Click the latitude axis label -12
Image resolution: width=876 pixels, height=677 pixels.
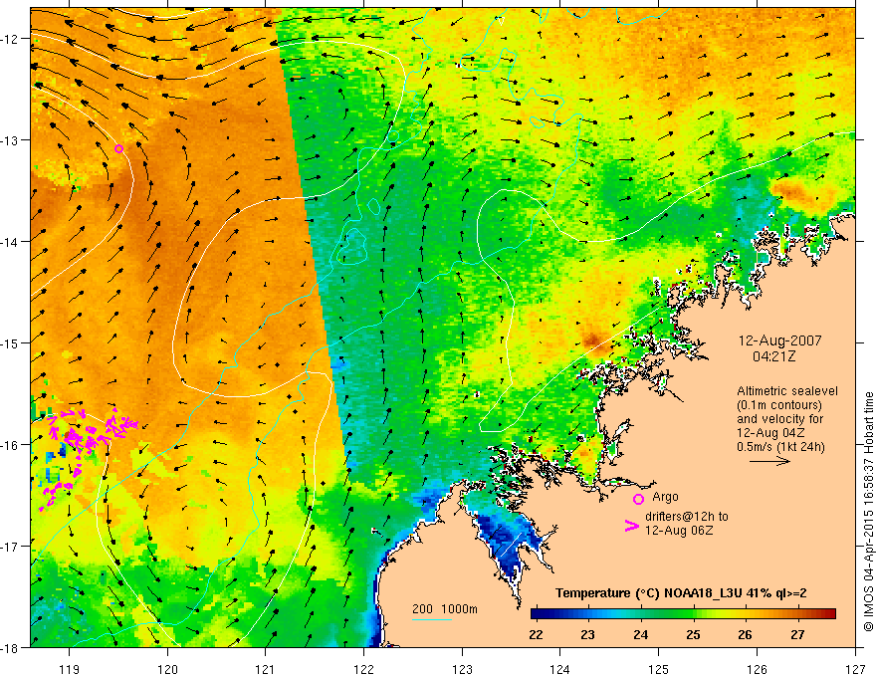11,39
